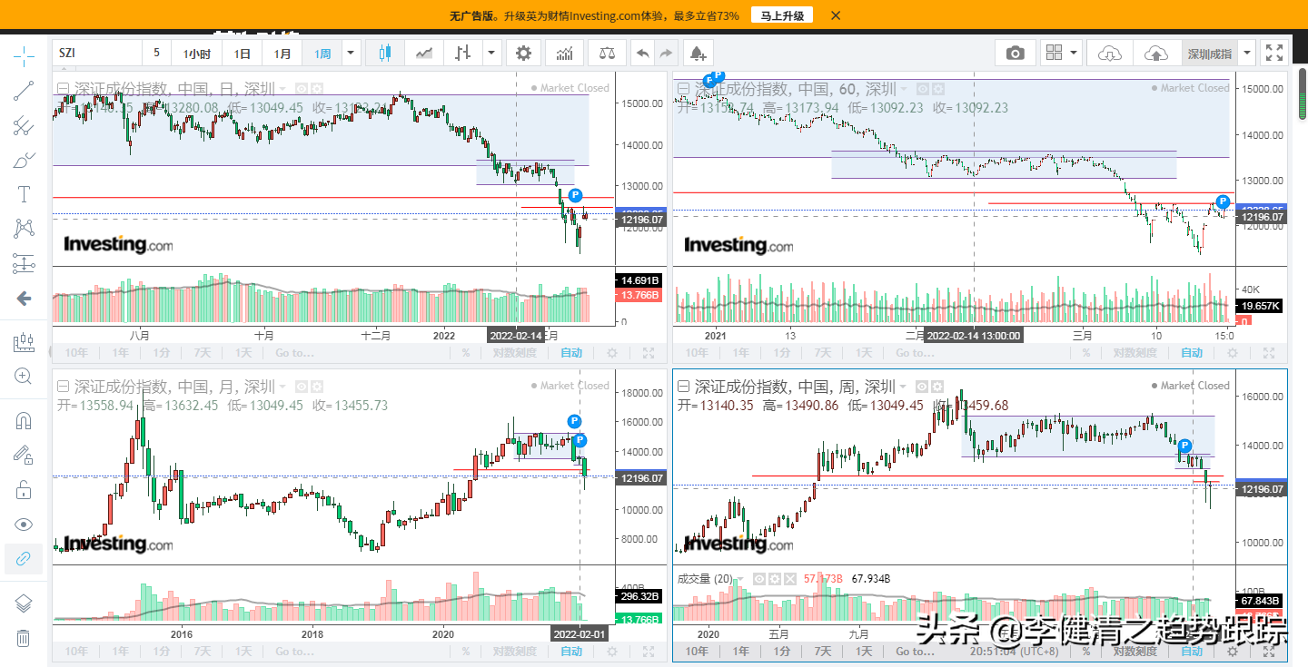Expand dropdown arrow next to 深圳成指
1308x667 pixels.
pyautogui.click(x=1248, y=54)
